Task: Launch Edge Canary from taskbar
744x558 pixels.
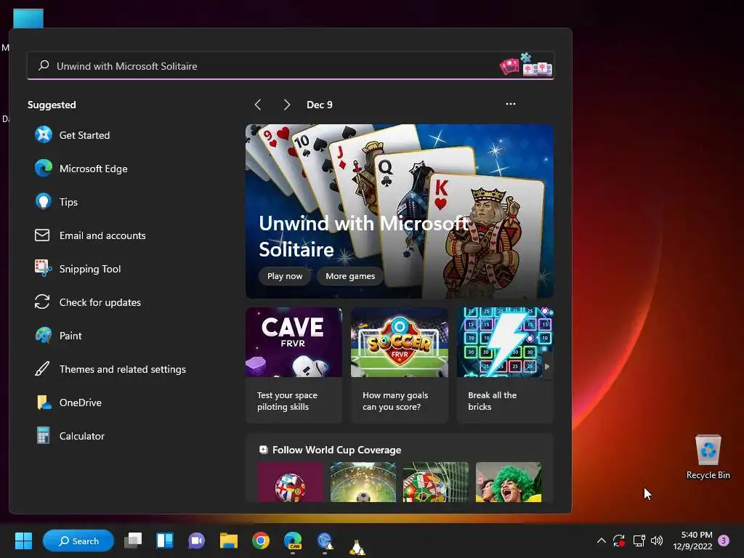Action: click(293, 541)
